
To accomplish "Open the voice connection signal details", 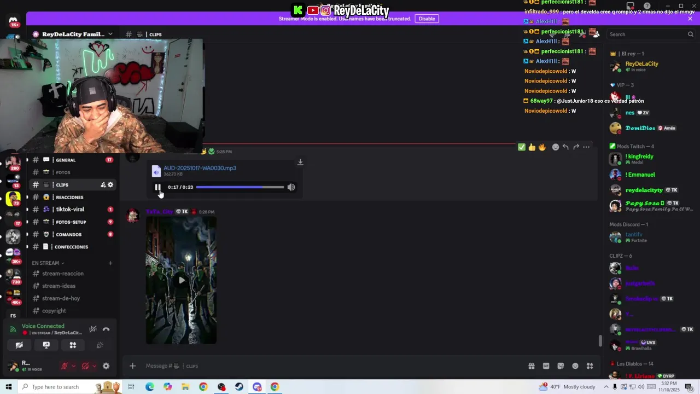I will (x=13, y=329).
